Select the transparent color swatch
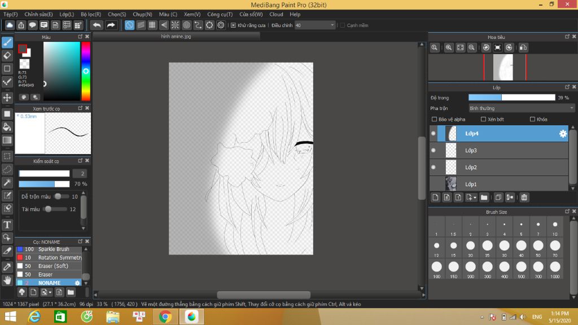 click(24, 64)
